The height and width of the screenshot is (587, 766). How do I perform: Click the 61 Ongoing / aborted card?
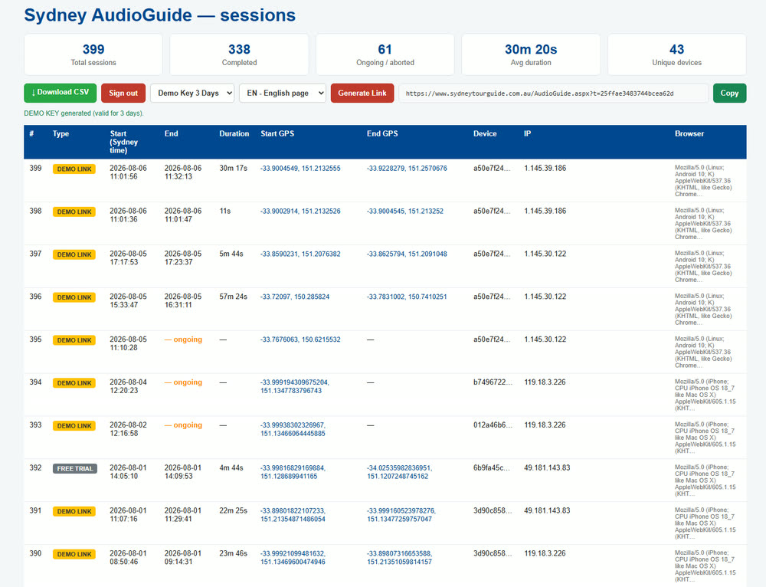pos(385,54)
